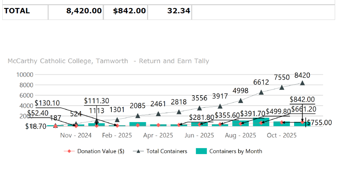The height and width of the screenshot is (173, 344).
Task: Click the red diamond icon in the legend
Action: (x=69, y=151)
